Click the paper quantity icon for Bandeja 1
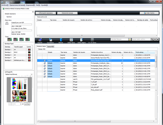This screenshot has width=163, height=125. pos(29,50)
